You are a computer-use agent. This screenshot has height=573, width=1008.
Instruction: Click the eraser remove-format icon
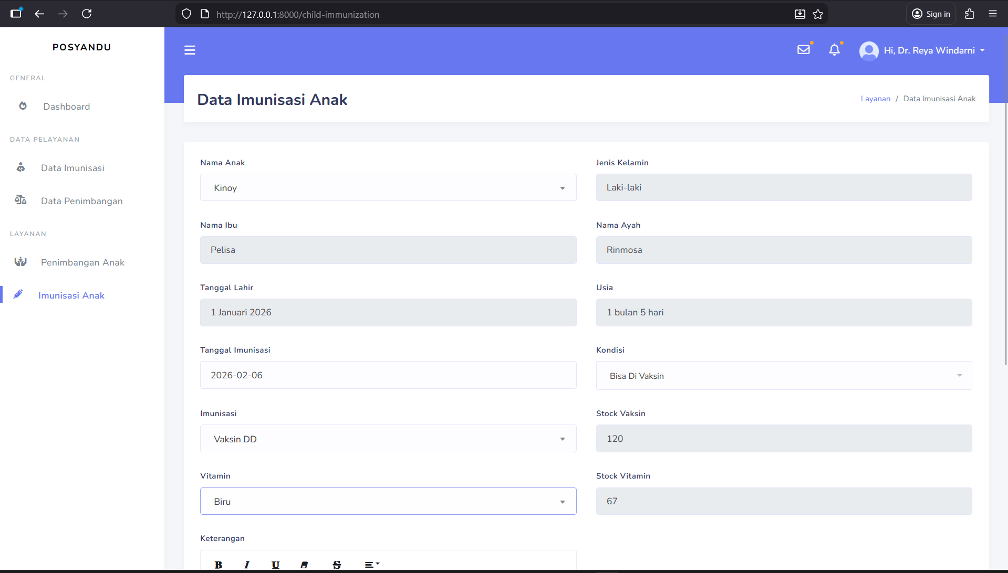tap(304, 565)
